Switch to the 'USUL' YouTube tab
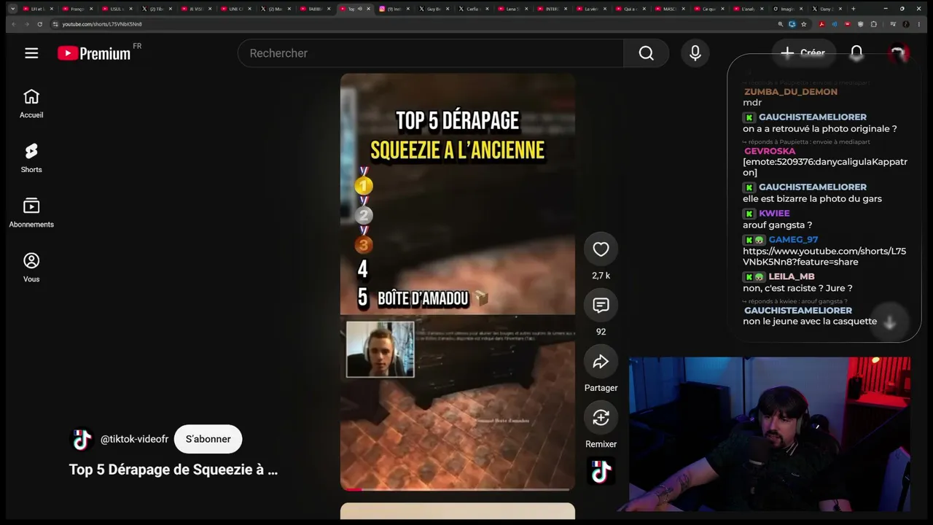 116,9
